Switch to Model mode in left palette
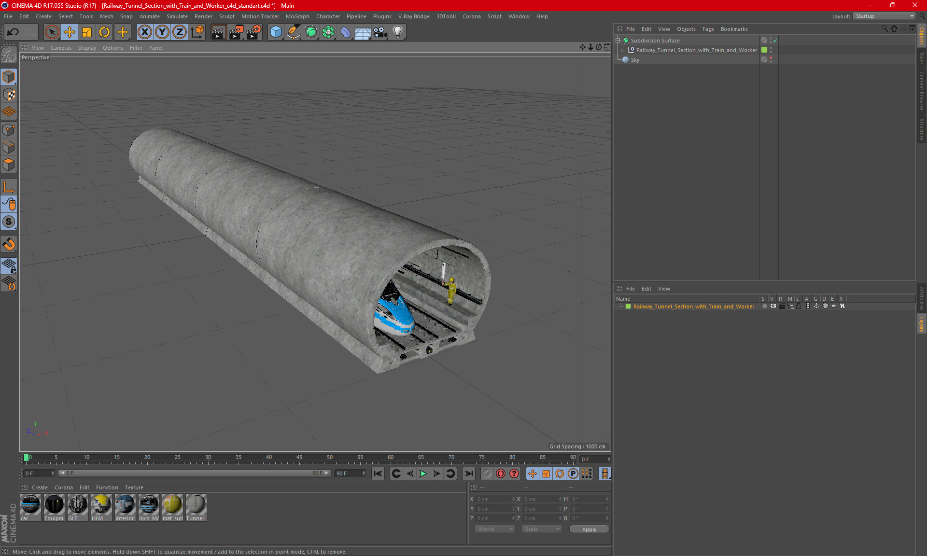 9,77
